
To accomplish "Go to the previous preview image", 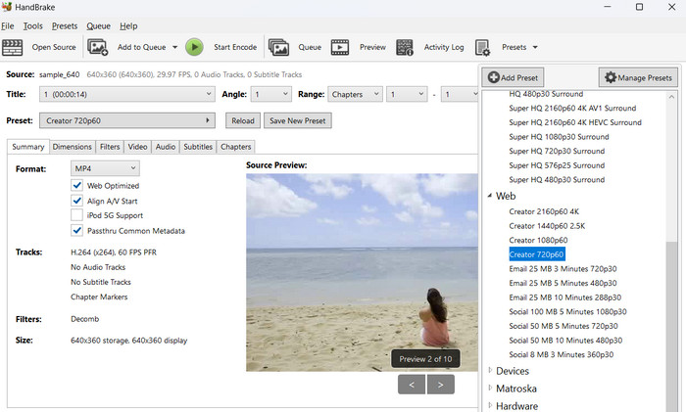I will coord(412,385).
